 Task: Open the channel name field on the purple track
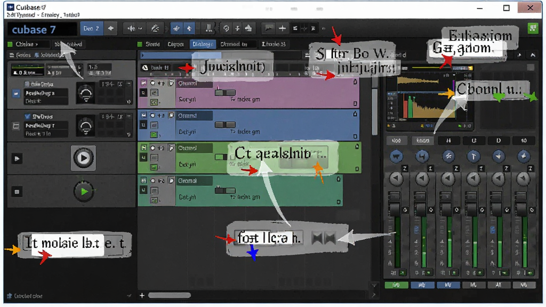click(195, 84)
